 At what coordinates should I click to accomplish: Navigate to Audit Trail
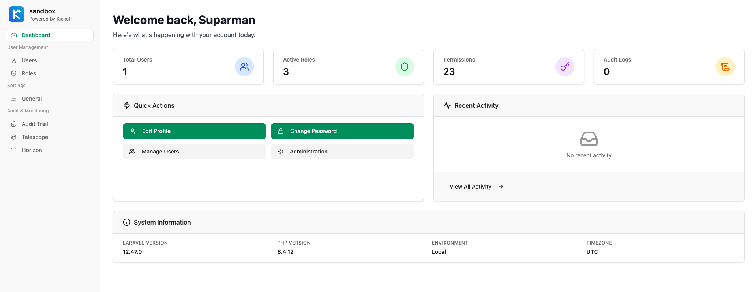pos(35,124)
